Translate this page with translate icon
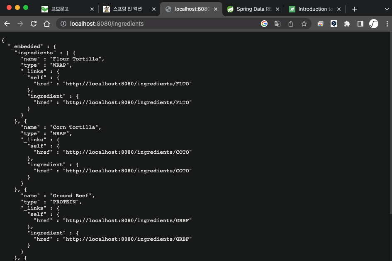Screen dimensions: 392x261 (278, 24)
